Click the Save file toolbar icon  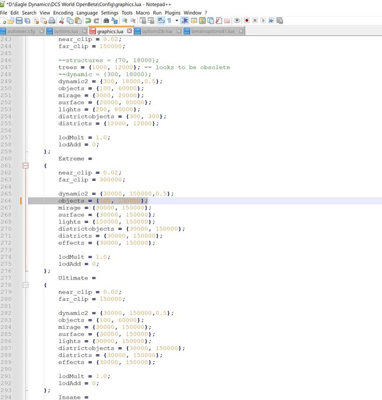pos(19,21)
